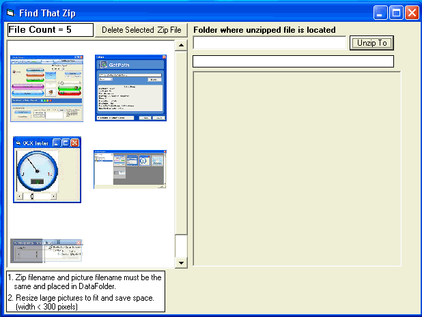
Task: Click the text field below the folder path
Action: [x=293, y=61]
